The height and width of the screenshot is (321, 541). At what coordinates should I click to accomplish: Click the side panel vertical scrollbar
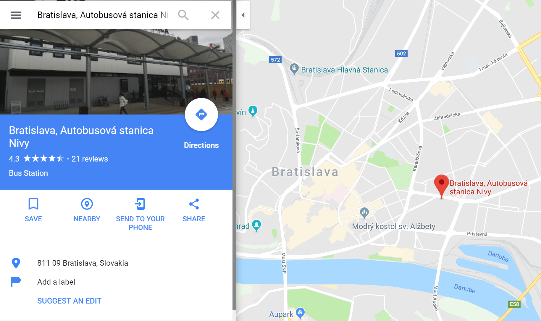[234, 160]
